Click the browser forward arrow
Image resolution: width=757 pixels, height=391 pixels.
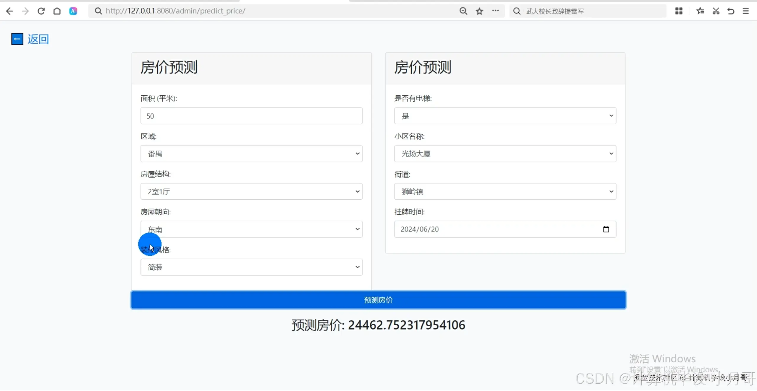click(25, 11)
